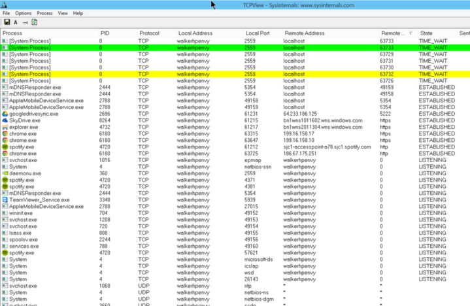
Task: Toggle Resolve Addresses 'A' toolbar icon
Action: point(15,22)
